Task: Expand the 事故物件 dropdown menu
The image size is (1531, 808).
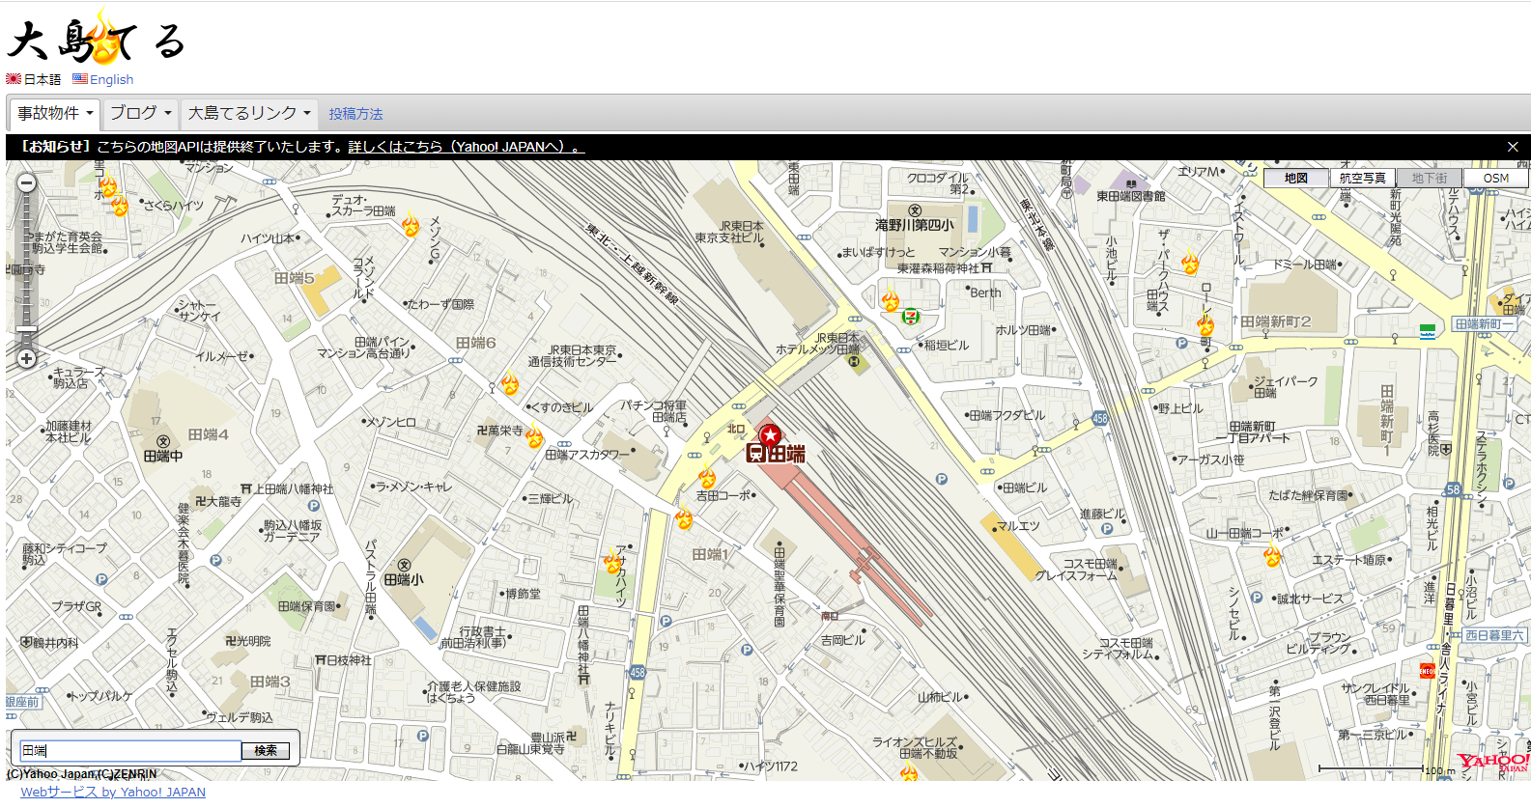Action: coord(56,113)
